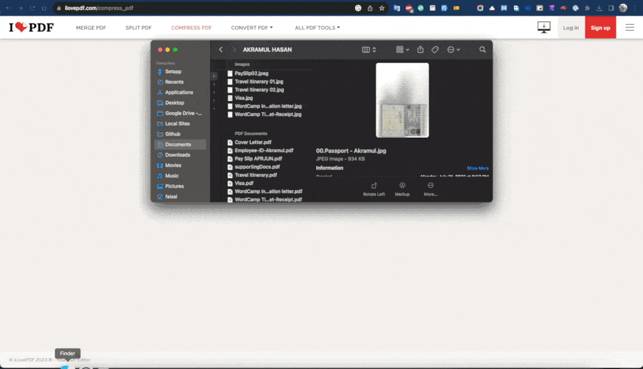
Task: Click the More... quick action
Action: click(x=430, y=189)
